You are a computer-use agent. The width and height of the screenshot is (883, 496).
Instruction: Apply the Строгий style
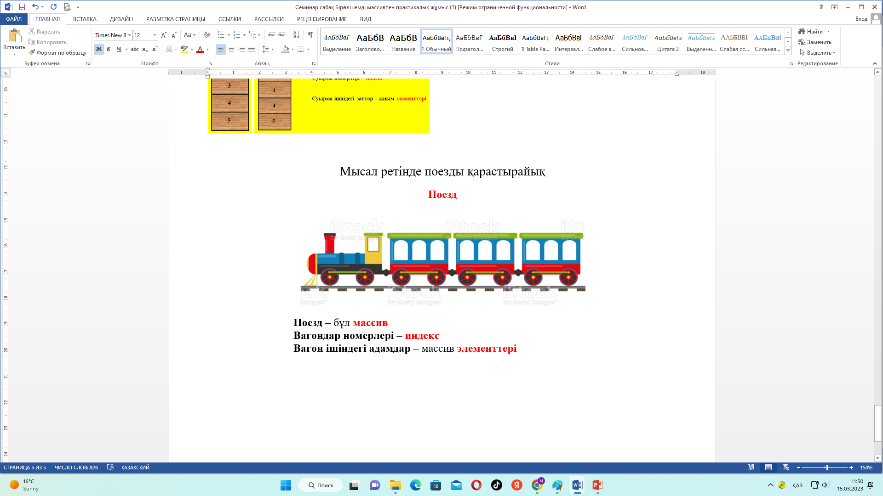[502, 42]
